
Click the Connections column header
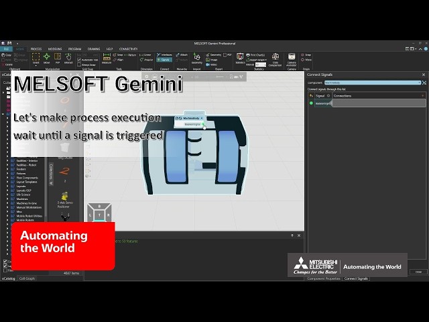pos(379,96)
